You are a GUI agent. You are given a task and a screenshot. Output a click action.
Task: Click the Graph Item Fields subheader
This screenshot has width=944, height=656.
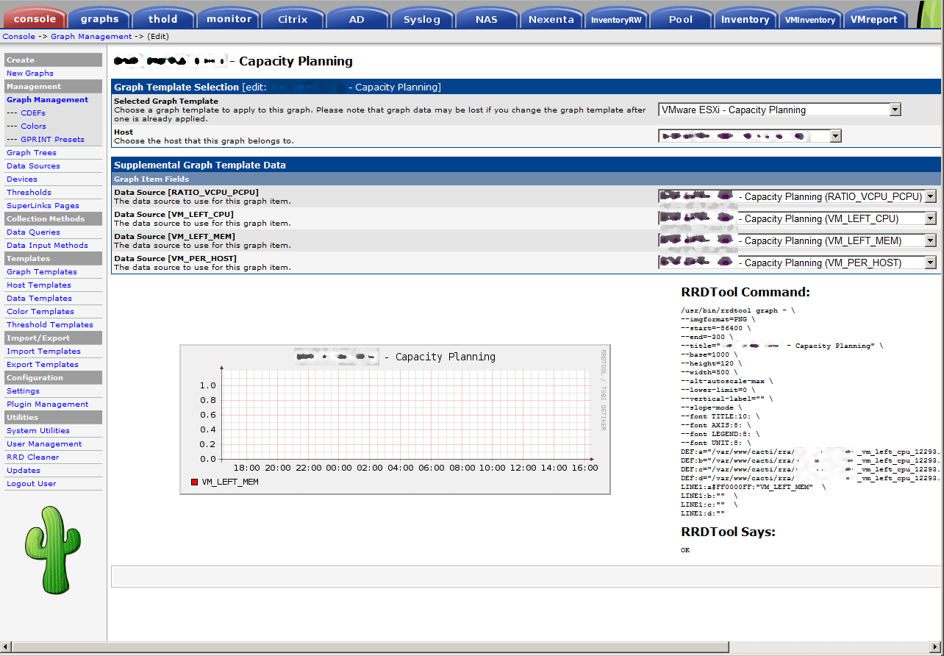526,179
